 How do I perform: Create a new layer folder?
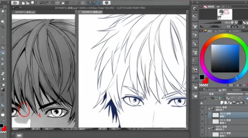230,103
